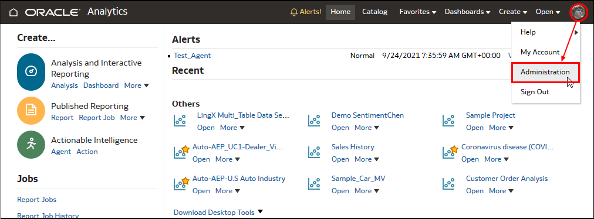Screen dimensions: 594x219
Task: Click the Sales History chart icon
Action: [313, 152]
